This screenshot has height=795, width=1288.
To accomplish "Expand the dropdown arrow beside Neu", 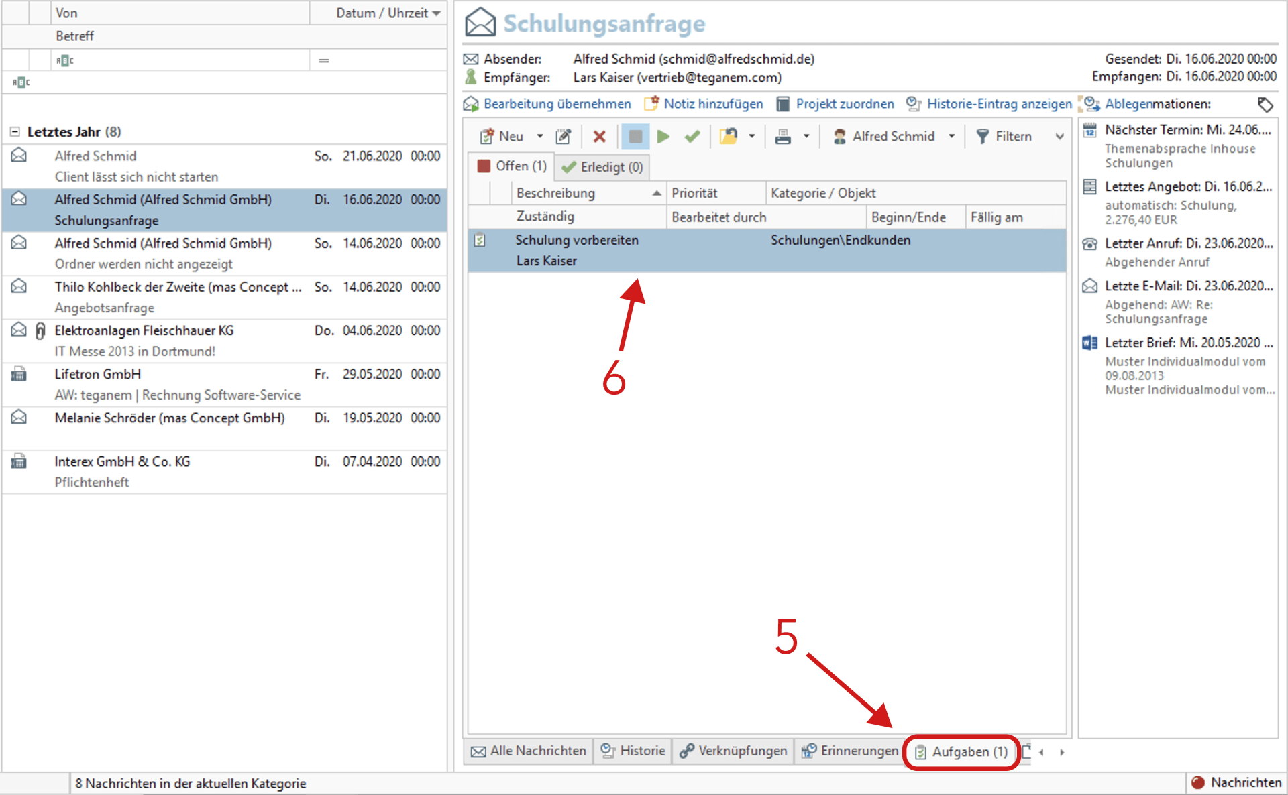I will pyautogui.click(x=540, y=136).
